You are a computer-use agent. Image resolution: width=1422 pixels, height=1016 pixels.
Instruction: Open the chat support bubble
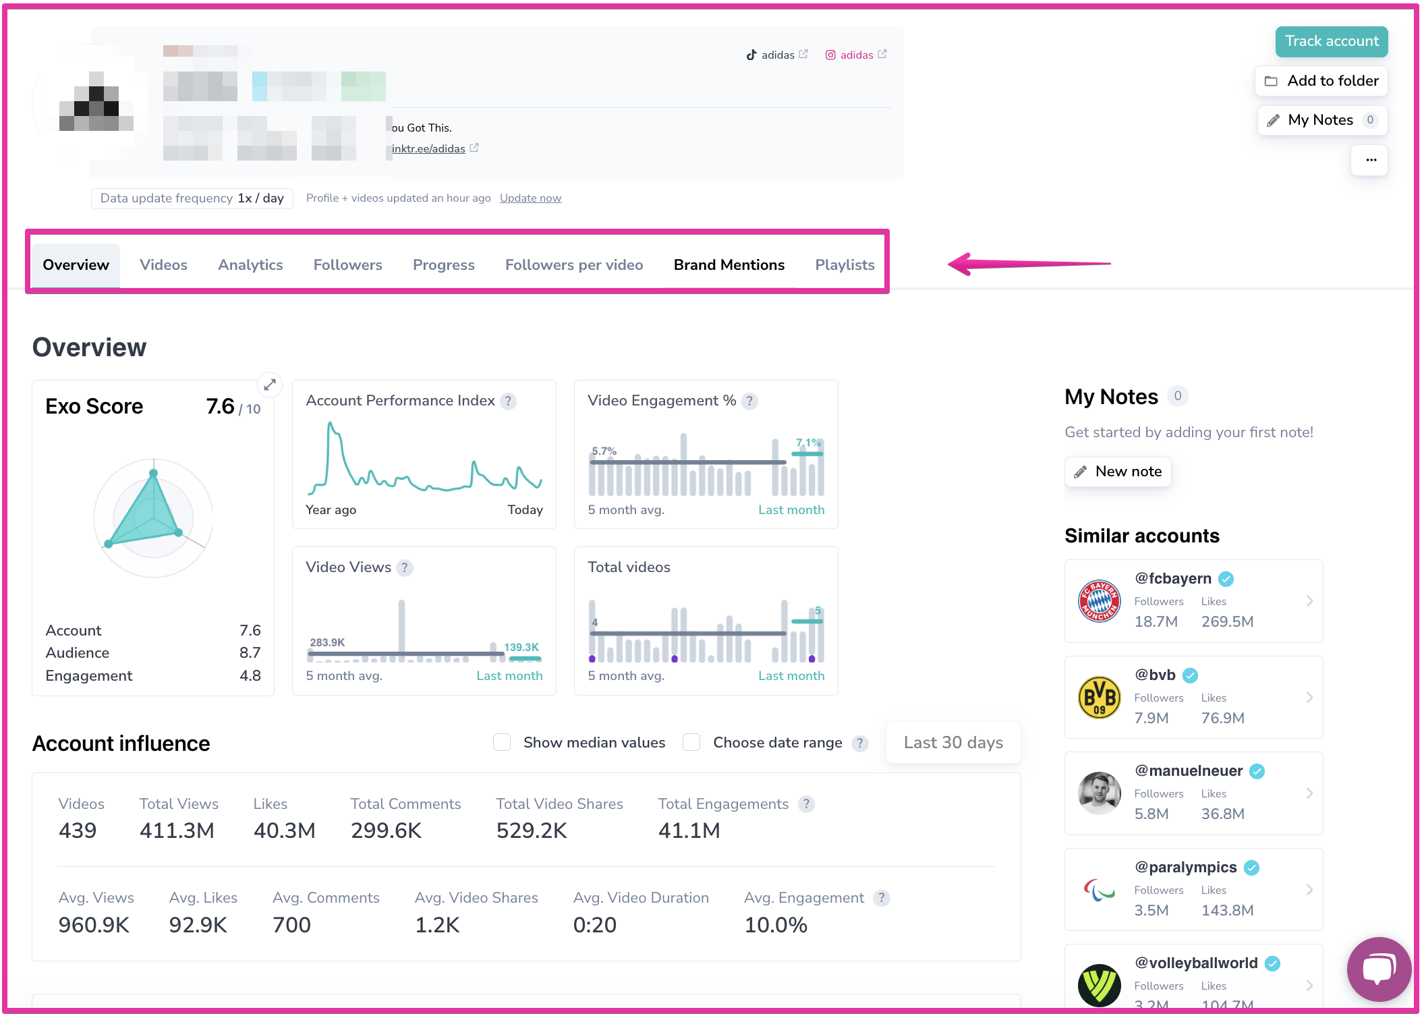click(x=1378, y=969)
